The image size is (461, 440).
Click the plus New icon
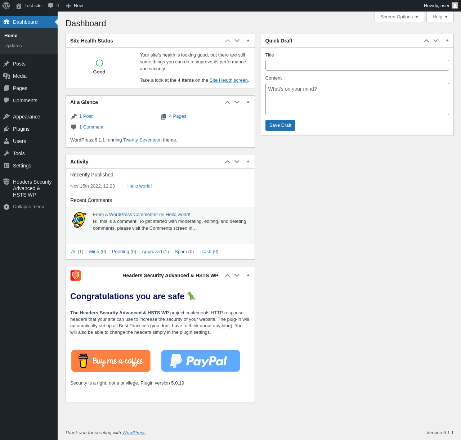point(68,6)
